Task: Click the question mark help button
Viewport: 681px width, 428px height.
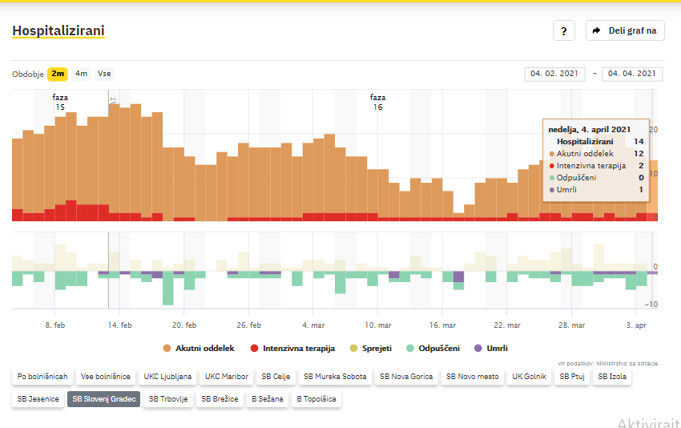Action: (x=563, y=31)
